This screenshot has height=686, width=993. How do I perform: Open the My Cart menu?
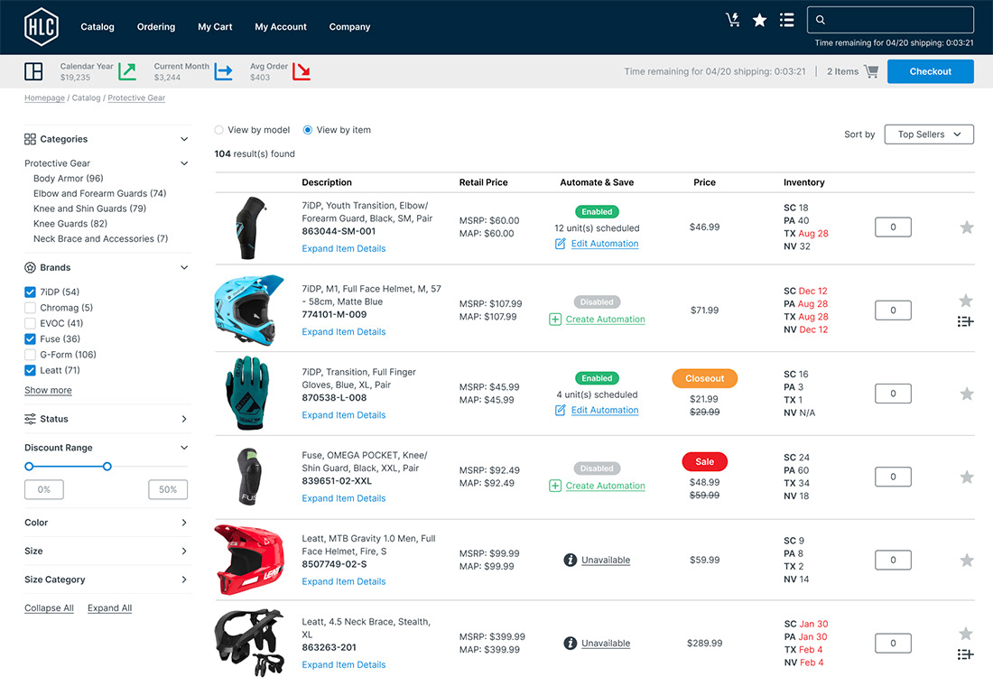(x=215, y=26)
